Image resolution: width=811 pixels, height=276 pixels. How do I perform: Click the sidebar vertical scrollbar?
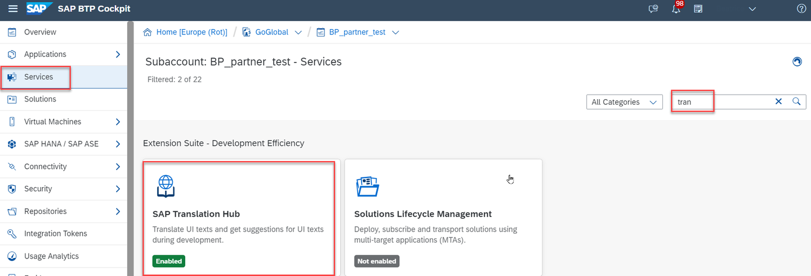pyautogui.click(x=130, y=149)
